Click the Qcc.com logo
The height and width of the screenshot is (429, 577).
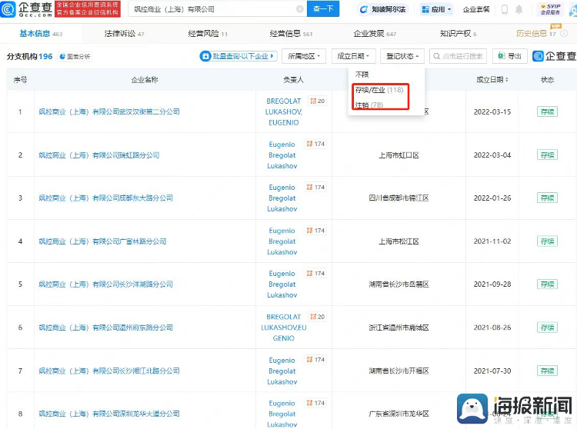[26, 9]
